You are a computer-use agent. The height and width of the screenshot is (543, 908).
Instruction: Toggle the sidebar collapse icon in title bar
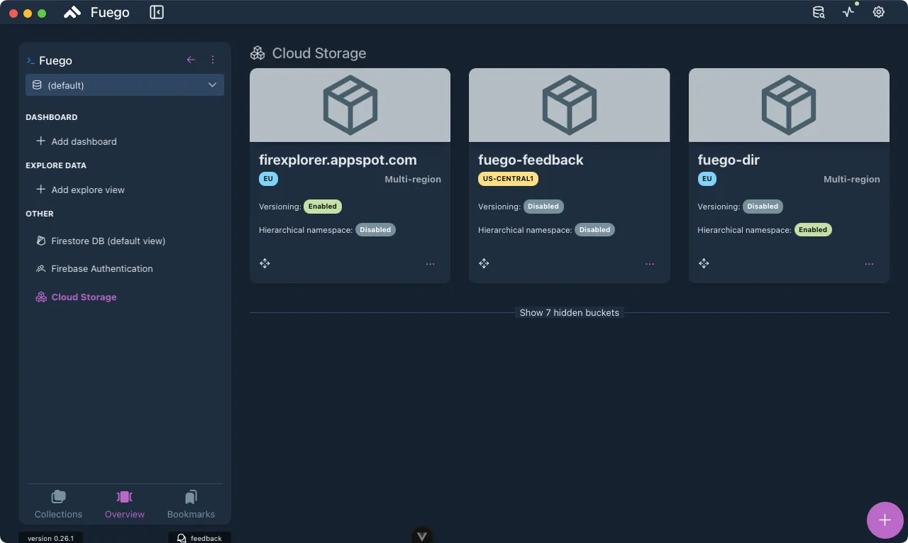pyautogui.click(x=157, y=13)
